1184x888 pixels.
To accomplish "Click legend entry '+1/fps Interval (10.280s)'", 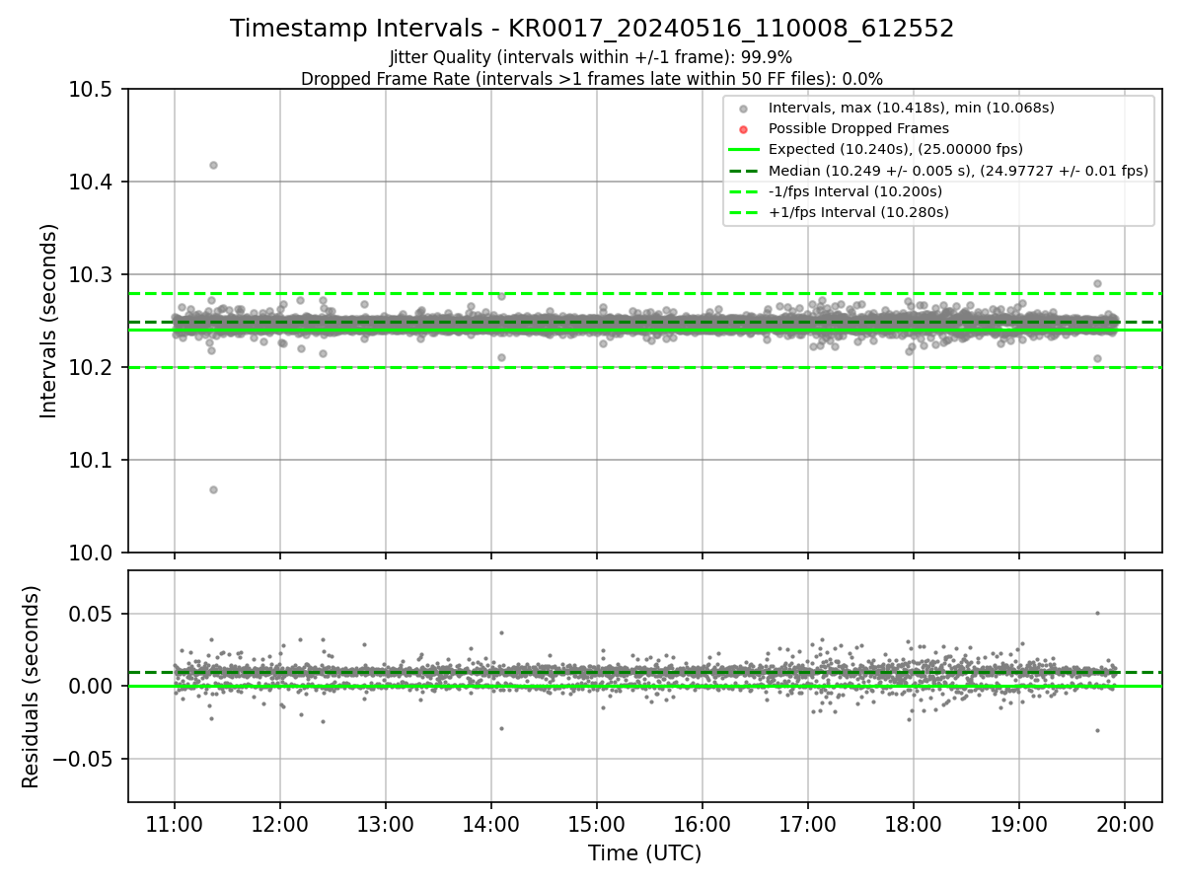I will (858, 212).
